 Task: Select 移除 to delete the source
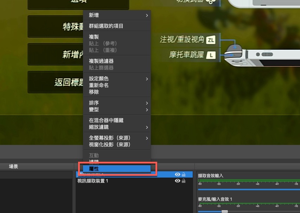(x=117, y=92)
